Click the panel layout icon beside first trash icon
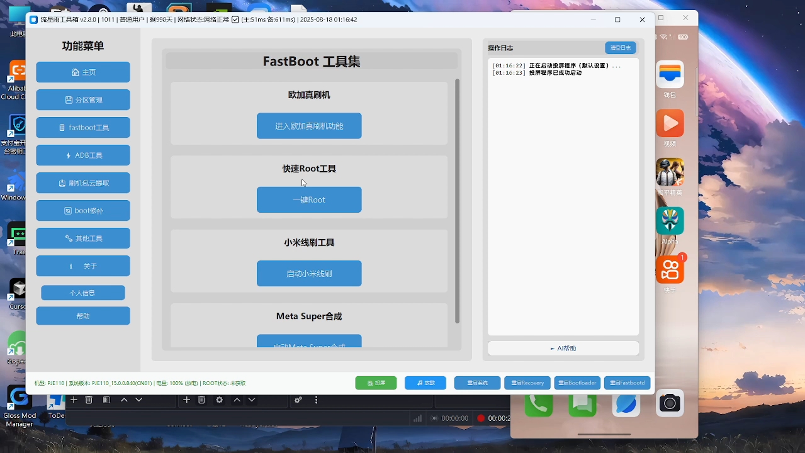 click(107, 400)
